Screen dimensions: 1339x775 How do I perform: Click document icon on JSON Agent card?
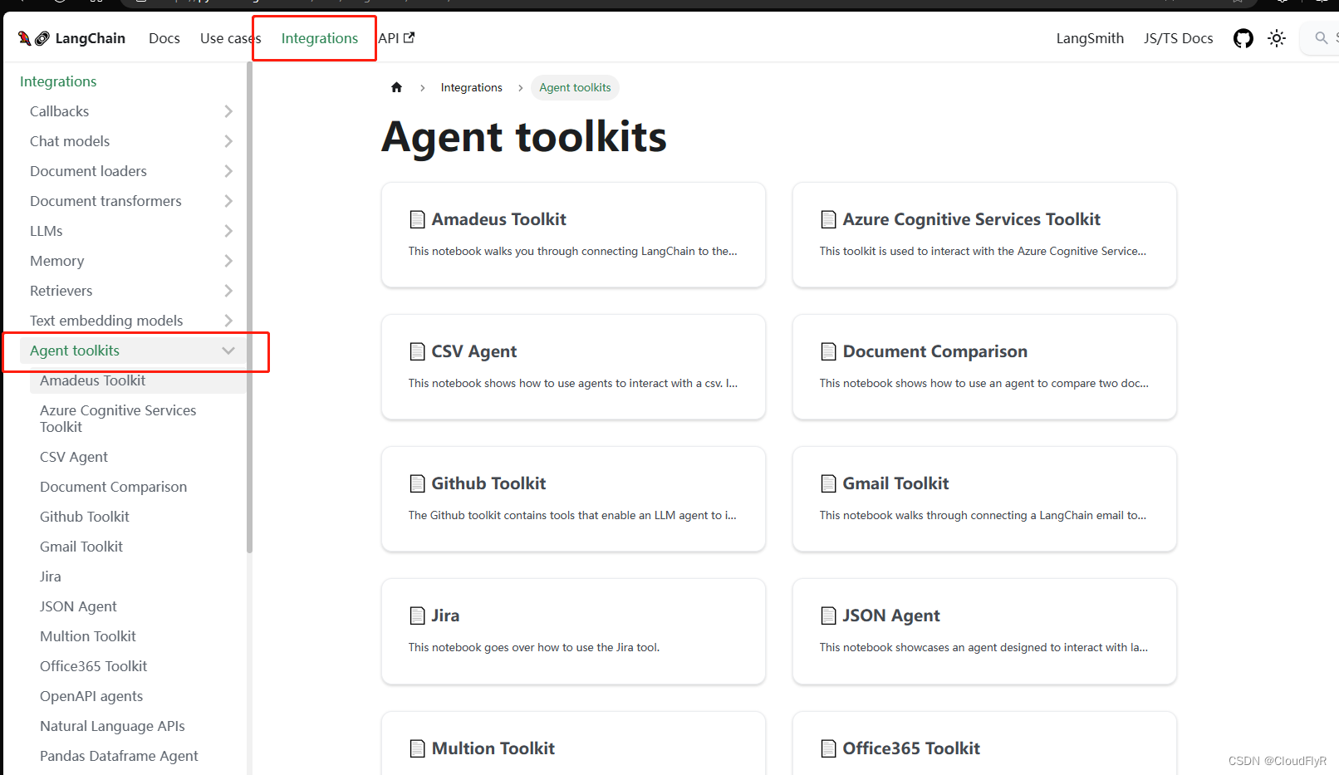coord(828,616)
